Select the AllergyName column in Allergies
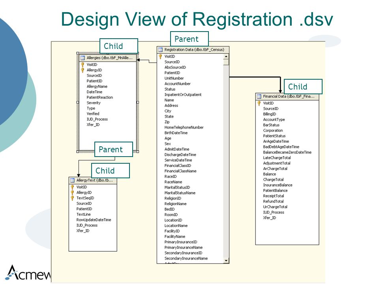 (97, 86)
